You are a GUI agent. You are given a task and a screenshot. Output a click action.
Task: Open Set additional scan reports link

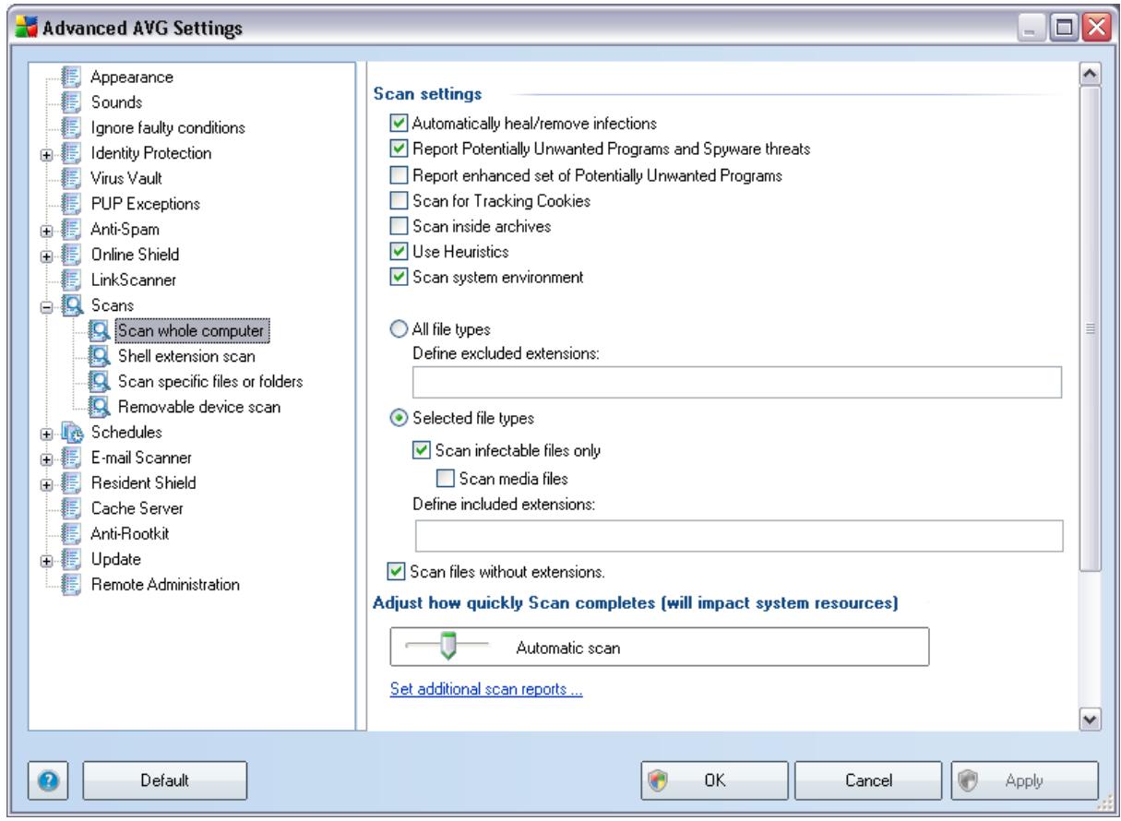[x=486, y=689]
